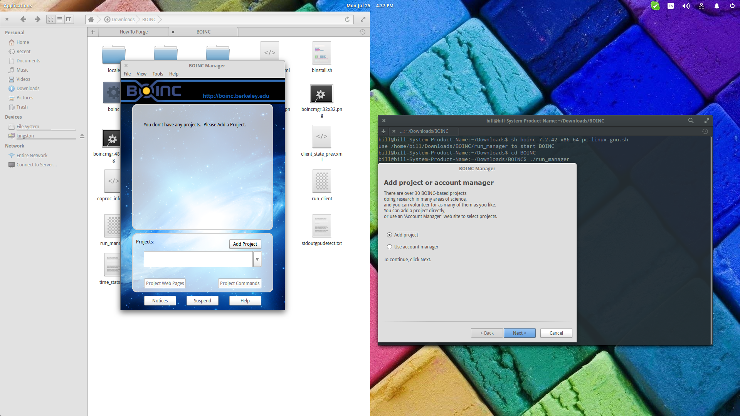
Task: Open the Applications menu
Action: 18,6
